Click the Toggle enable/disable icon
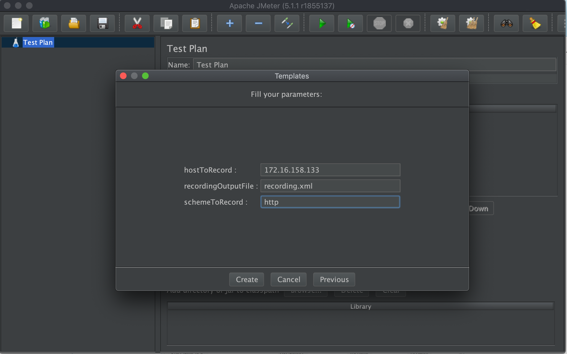Screen dimensions: 567x354 (287, 23)
